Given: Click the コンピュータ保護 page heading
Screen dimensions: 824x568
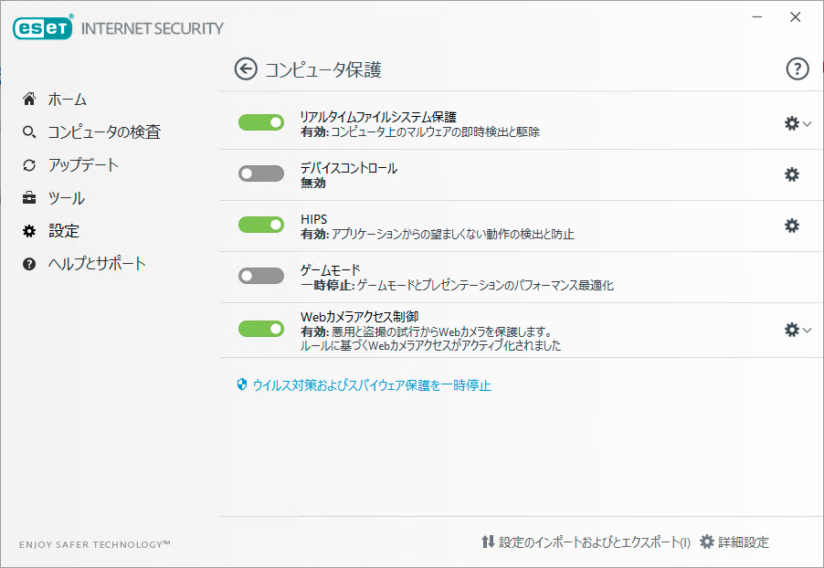Looking at the screenshot, I should [x=323, y=69].
